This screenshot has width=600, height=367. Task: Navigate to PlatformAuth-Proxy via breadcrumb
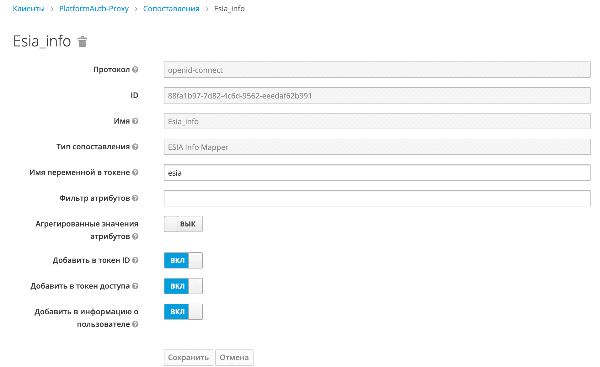tap(94, 8)
